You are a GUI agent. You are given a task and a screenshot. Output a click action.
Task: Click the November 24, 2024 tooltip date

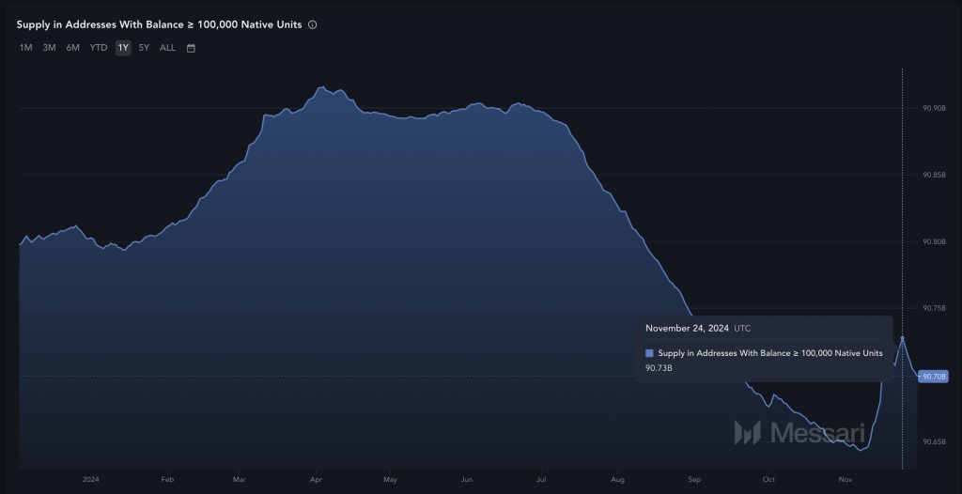[x=687, y=329]
